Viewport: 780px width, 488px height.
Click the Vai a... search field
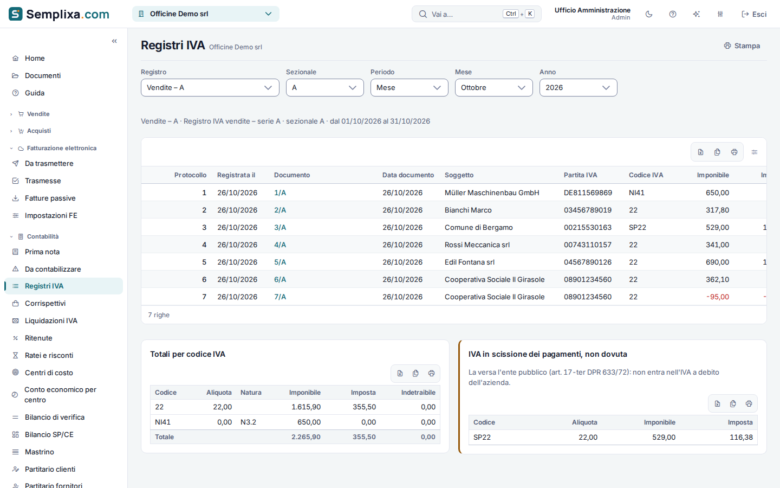pos(477,14)
